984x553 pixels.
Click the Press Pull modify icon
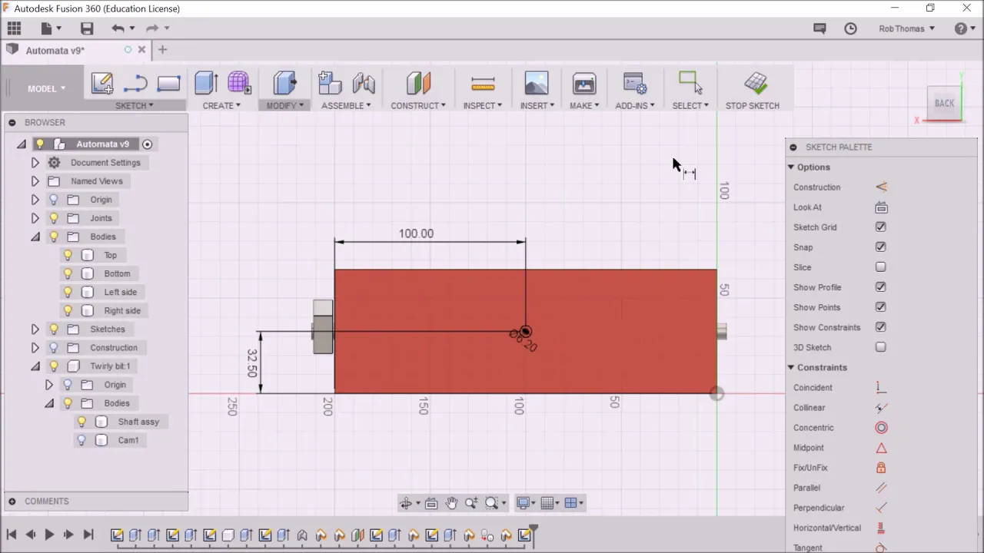pos(284,83)
